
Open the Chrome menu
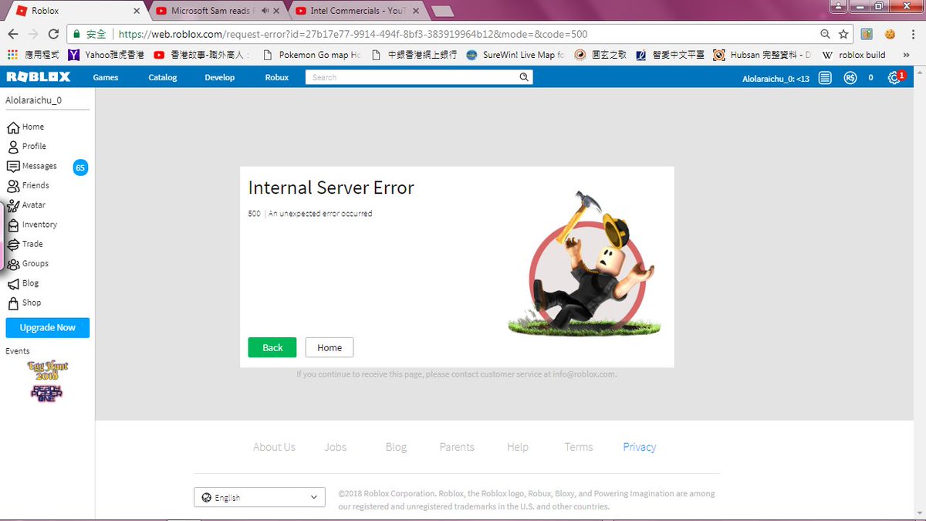[x=913, y=34]
